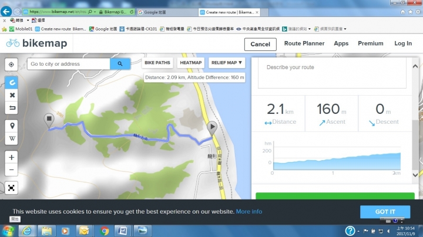Close the Create new route tab
The image size is (423, 237).
pos(257,12)
